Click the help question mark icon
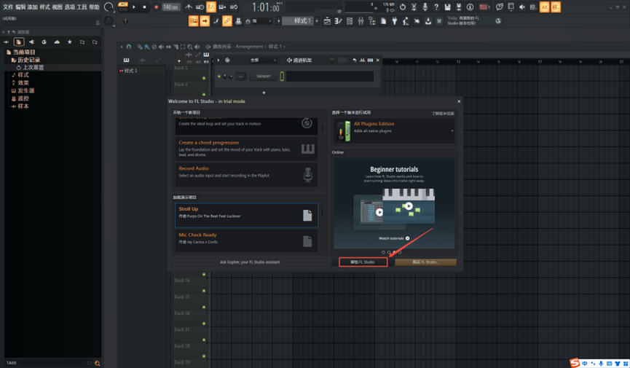 436,7
